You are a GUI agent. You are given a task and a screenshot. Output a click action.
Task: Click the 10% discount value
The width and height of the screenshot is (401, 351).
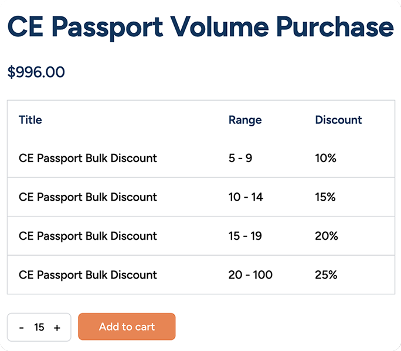[x=325, y=158]
